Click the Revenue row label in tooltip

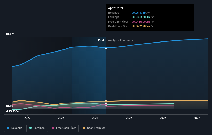[x=114, y=13]
